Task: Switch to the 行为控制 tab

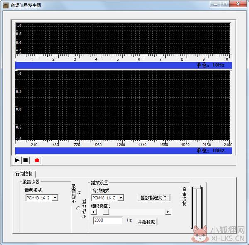Action: (x=24, y=174)
